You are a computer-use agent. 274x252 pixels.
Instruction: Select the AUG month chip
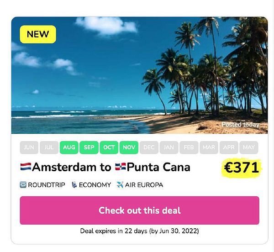click(69, 147)
